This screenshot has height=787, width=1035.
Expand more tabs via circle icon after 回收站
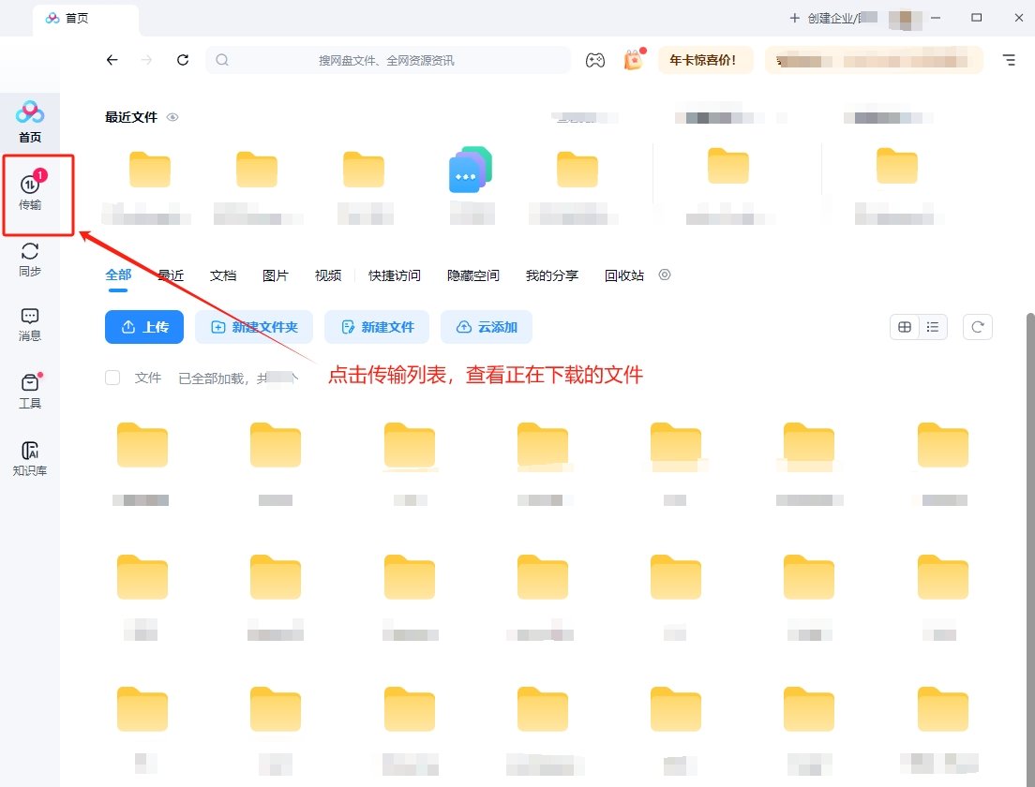[665, 275]
